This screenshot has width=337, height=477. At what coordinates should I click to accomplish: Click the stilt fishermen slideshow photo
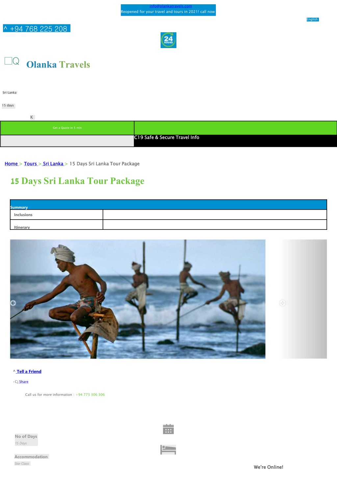tap(138, 299)
